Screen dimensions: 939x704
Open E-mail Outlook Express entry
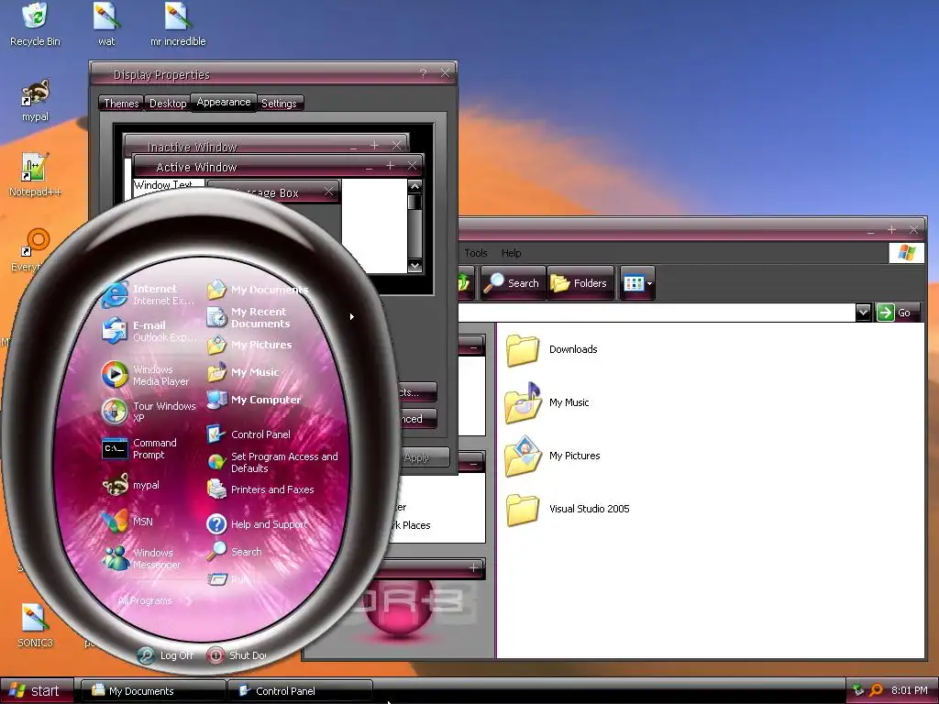pyautogui.click(x=149, y=331)
